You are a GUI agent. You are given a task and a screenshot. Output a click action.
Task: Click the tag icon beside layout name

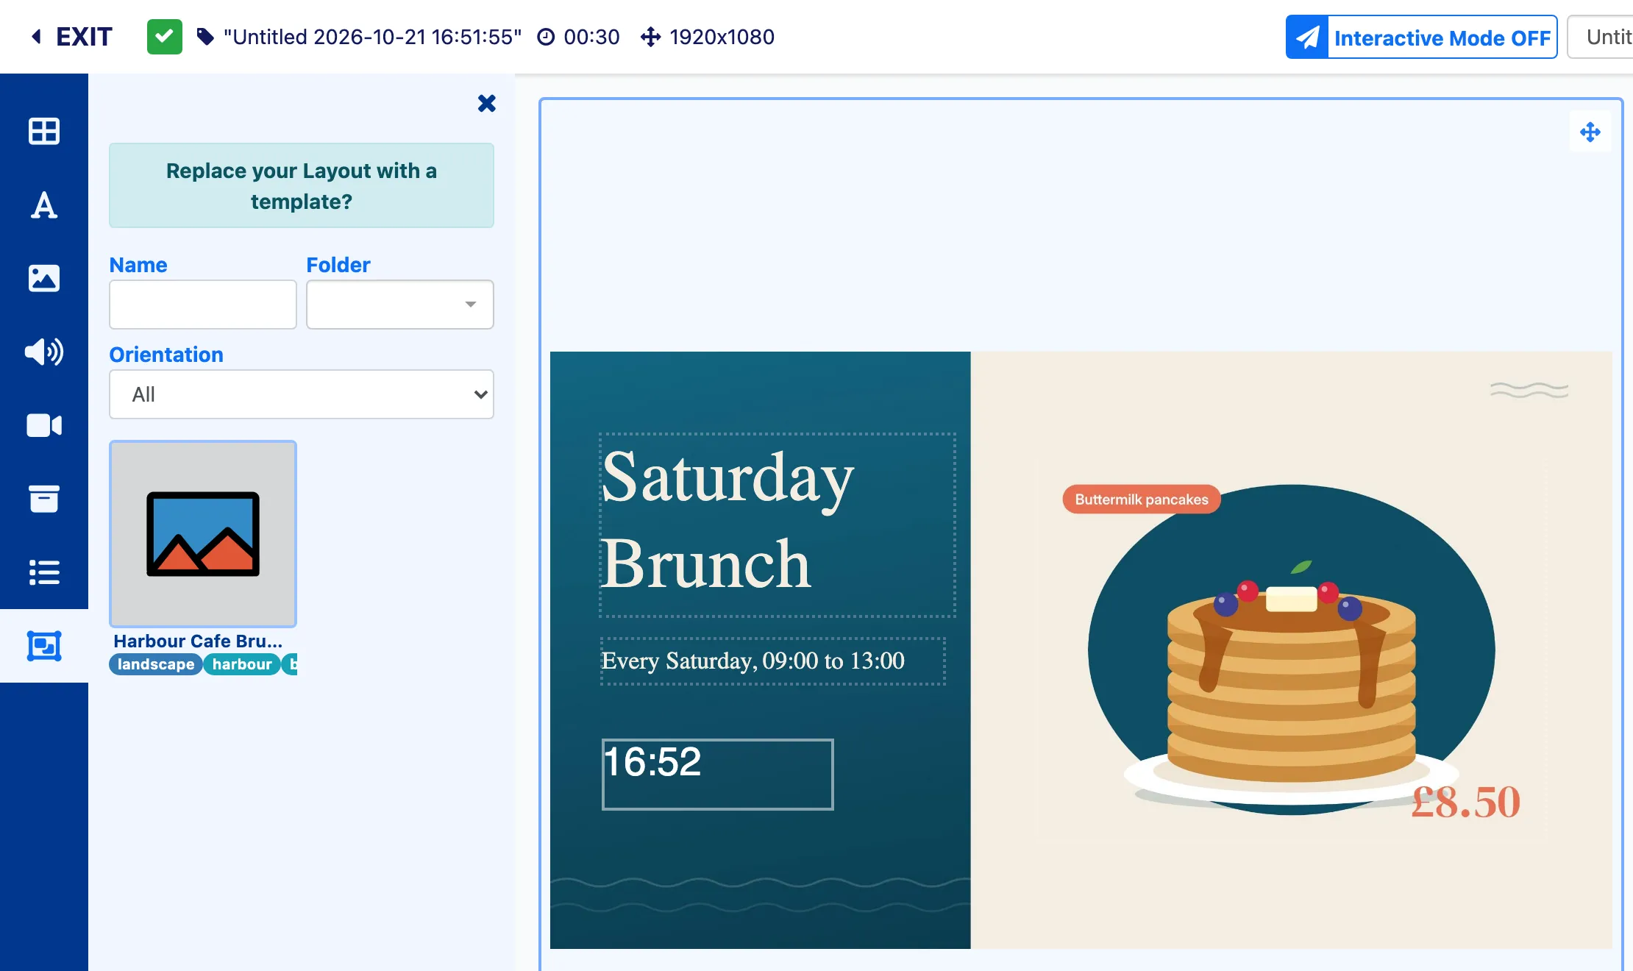205,37
